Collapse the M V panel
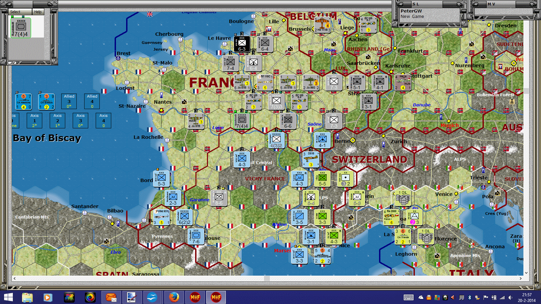Viewport: 541px width, 304px height. 475,4
